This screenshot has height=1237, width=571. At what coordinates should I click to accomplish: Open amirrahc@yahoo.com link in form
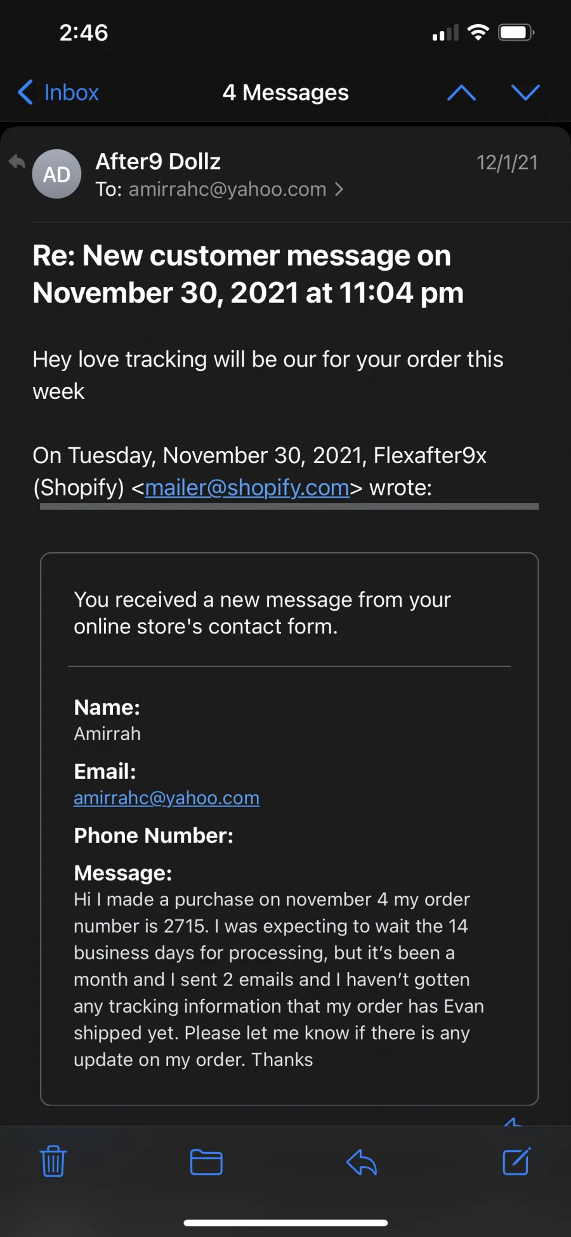[x=166, y=798]
